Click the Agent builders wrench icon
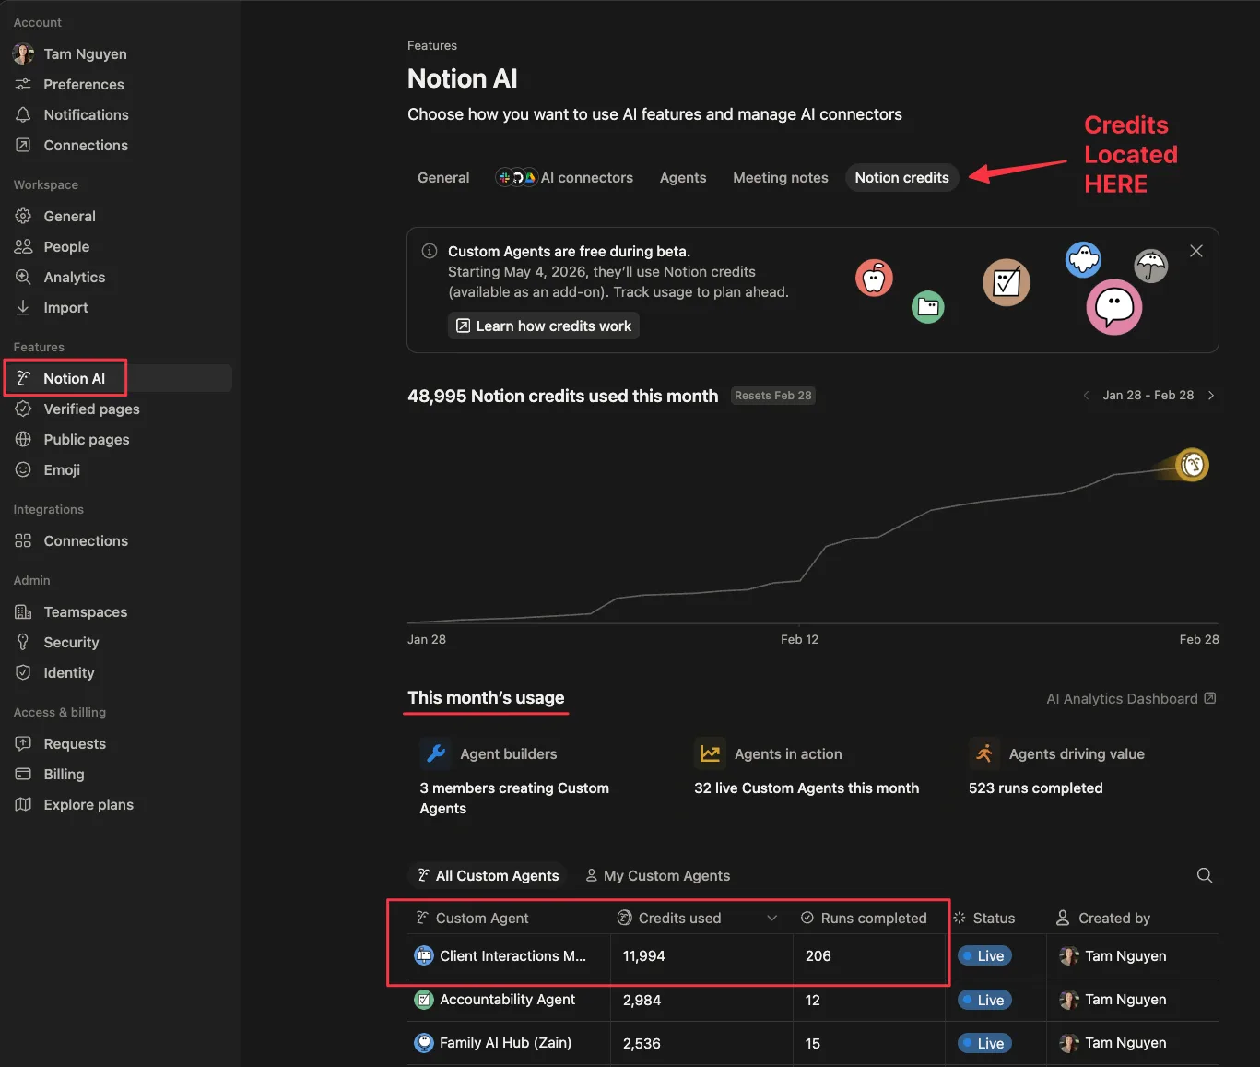Screen dimensions: 1260x1067 click(x=436, y=753)
